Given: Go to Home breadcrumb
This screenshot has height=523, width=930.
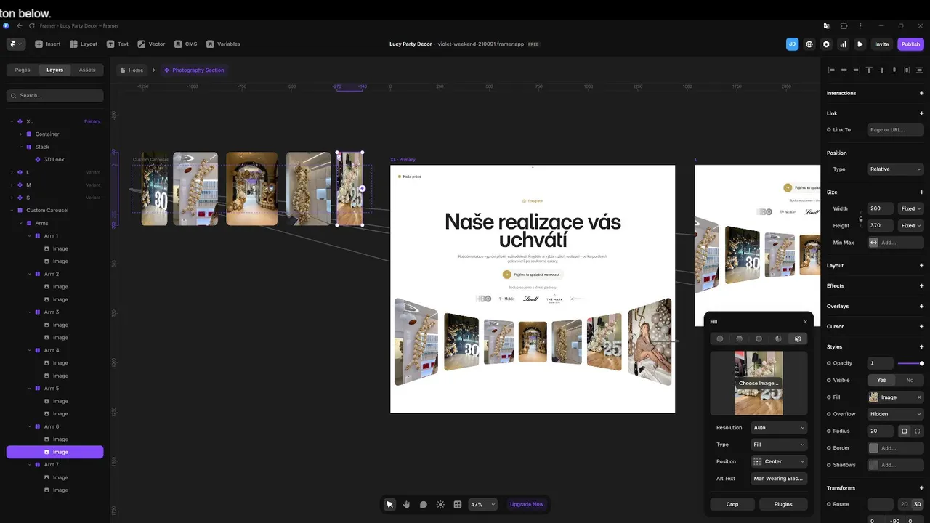Looking at the screenshot, I should pyautogui.click(x=132, y=70).
